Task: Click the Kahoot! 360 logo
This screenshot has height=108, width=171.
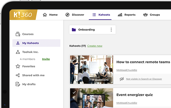Action: pyautogui.click(x=23, y=15)
